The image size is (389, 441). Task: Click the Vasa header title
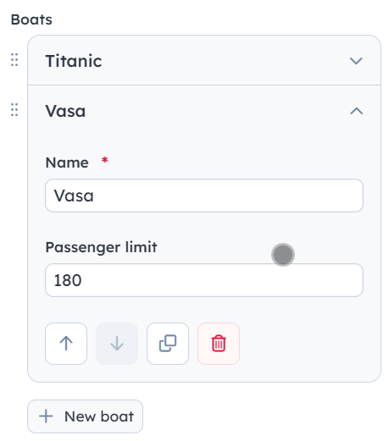point(65,111)
